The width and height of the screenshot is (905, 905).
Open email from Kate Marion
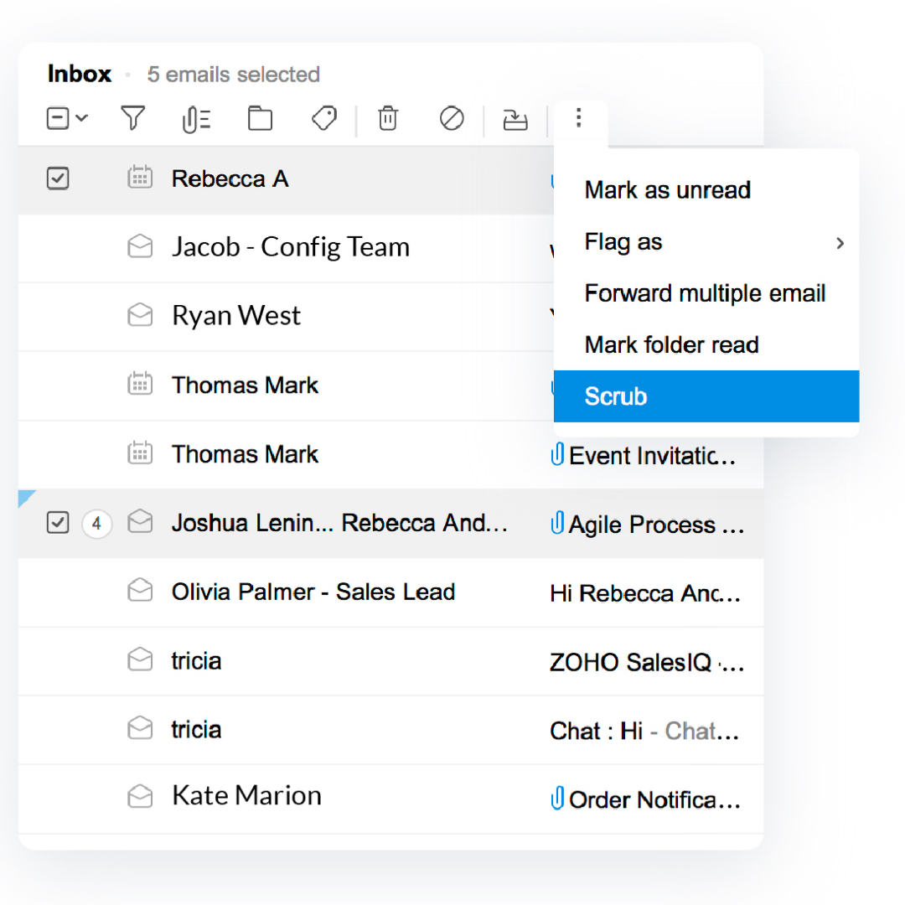[x=246, y=795]
